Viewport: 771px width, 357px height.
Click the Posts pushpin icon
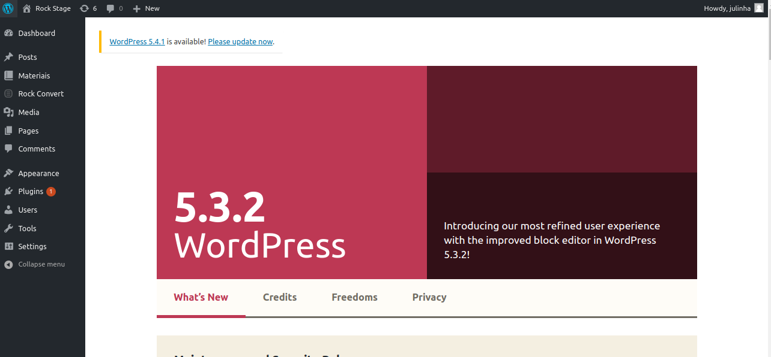point(8,58)
